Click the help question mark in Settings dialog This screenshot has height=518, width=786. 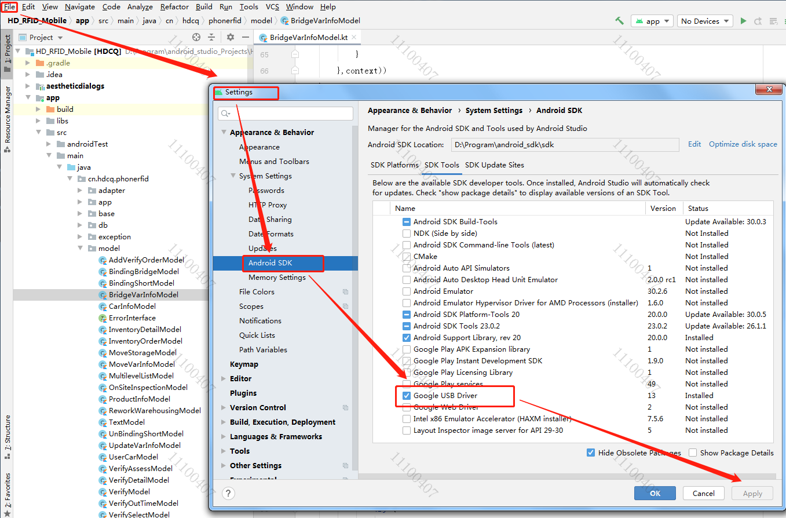(x=228, y=493)
